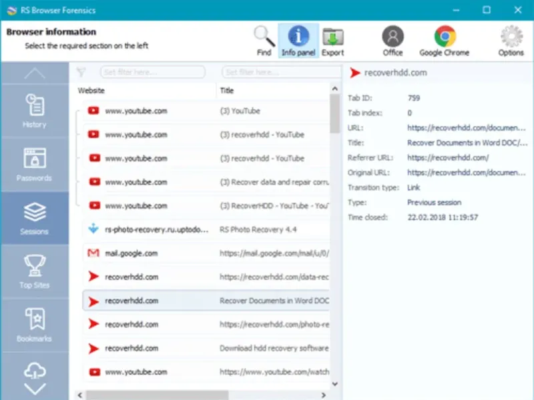The height and width of the screenshot is (400, 534).
Task: Click the cloud download sidebar icon
Action: point(35,371)
